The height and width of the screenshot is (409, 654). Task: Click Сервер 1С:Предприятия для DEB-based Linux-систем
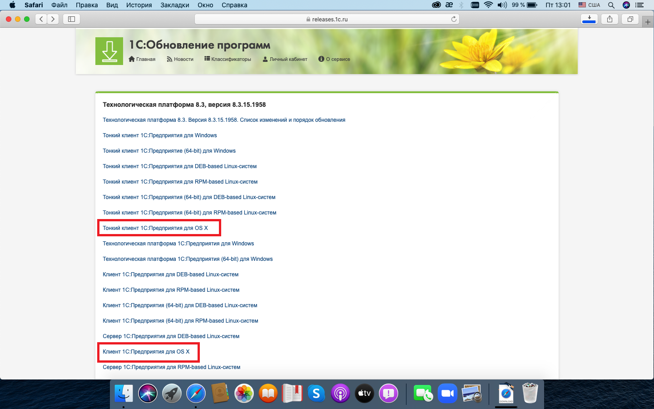tap(171, 336)
